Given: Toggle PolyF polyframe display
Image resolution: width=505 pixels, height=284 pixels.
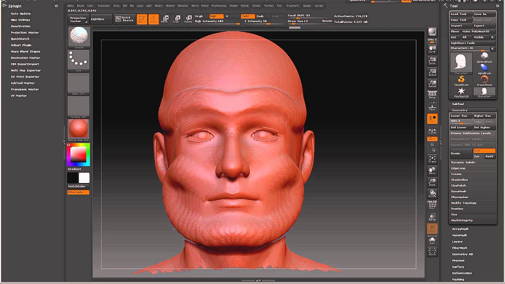Looking at the screenshot, I should [432, 205].
